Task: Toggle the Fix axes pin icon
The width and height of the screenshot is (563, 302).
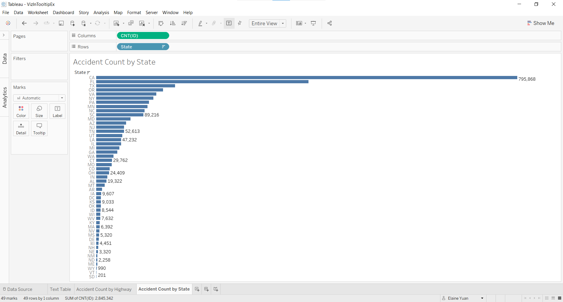Action: [x=240, y=23]
